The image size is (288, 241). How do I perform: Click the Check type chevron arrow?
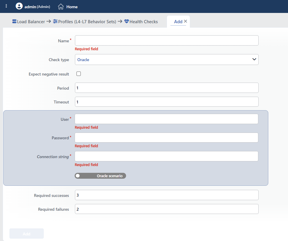pos(254,59)
